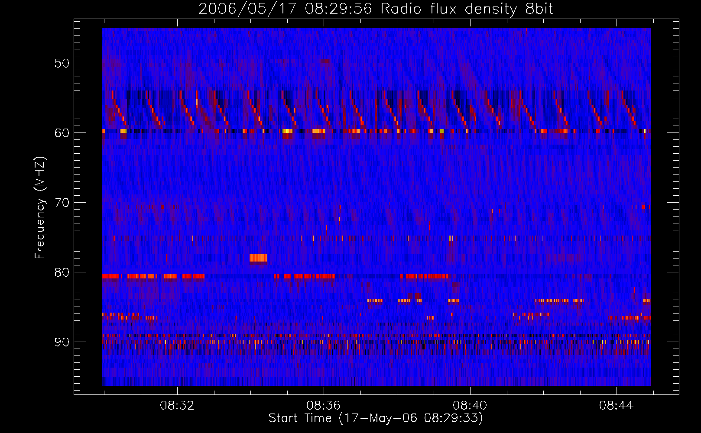
Task: Click the 60 frequency tick label
Action: pyautogui.click(x=62, y=133)
